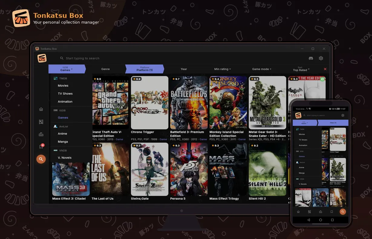Tap Android back button on phone
The height and width of the screenshot is (239, 372).
pos(309,220)
